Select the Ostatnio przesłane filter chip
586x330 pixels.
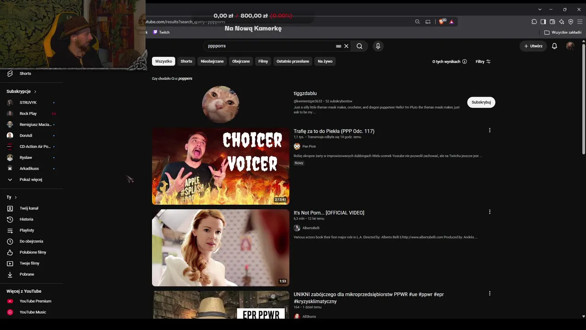tap(293, 61)
